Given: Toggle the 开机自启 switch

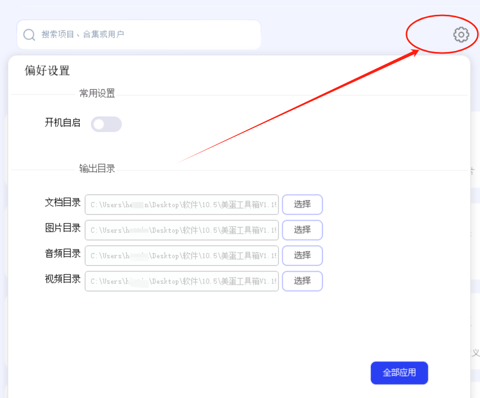Looking at the screenshot, I should pyautogui.click(x=106, y=124).
